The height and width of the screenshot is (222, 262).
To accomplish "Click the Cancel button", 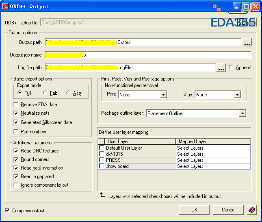I will point(228,210).
